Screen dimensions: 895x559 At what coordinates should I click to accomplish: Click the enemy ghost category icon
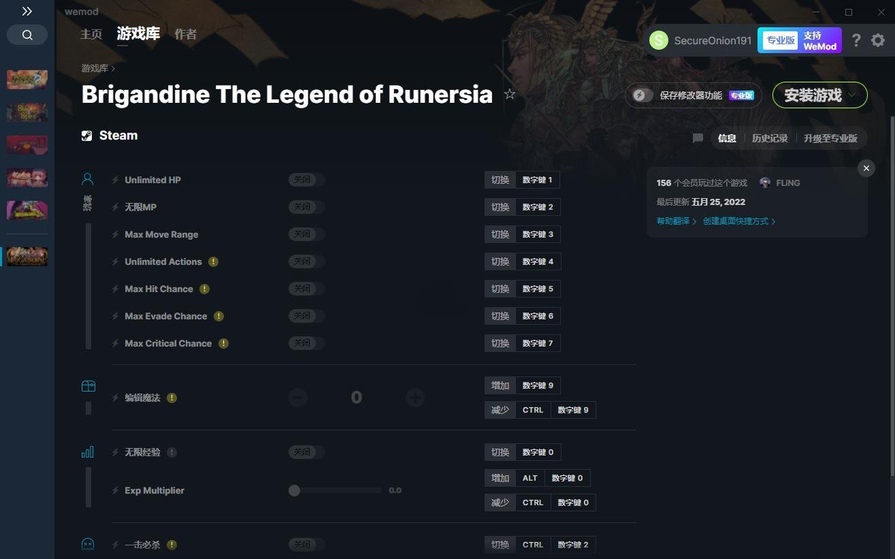tap(88, 544)
